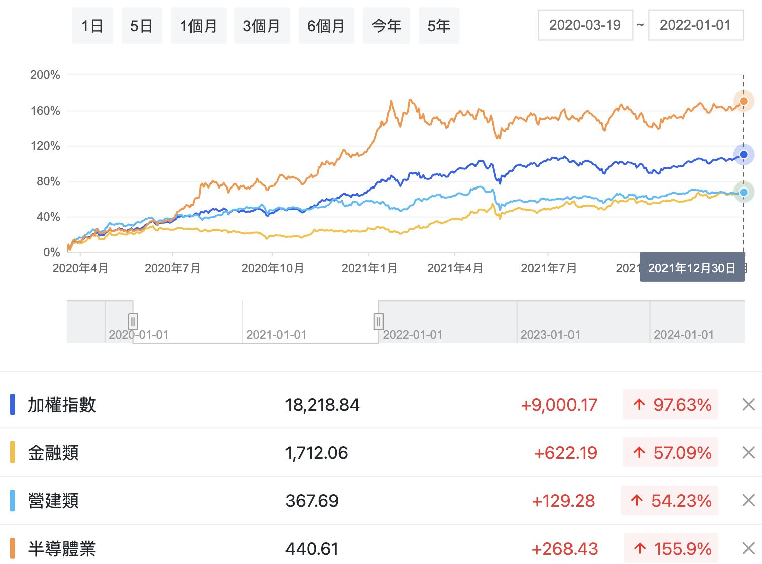Choose the 6個月 range
Viewport: 762px width, 564px height.
click(326, 26)
